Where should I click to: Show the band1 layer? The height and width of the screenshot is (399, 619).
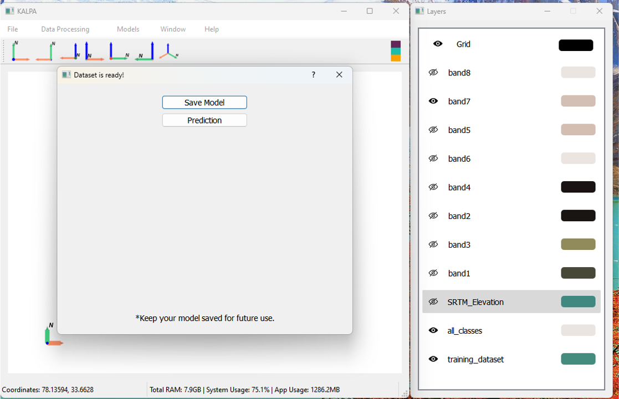(433, 273)
